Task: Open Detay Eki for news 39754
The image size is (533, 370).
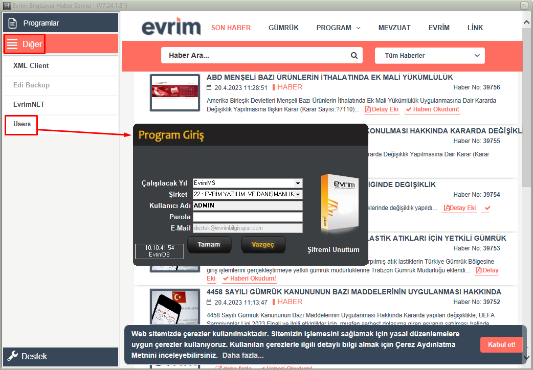Action: [x=459, y=208]
